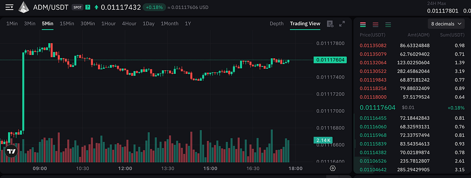Screen dimensions: 471x178
Task: Click the 0.01117604 current price label on axis
Action: (x=330, y=60)
